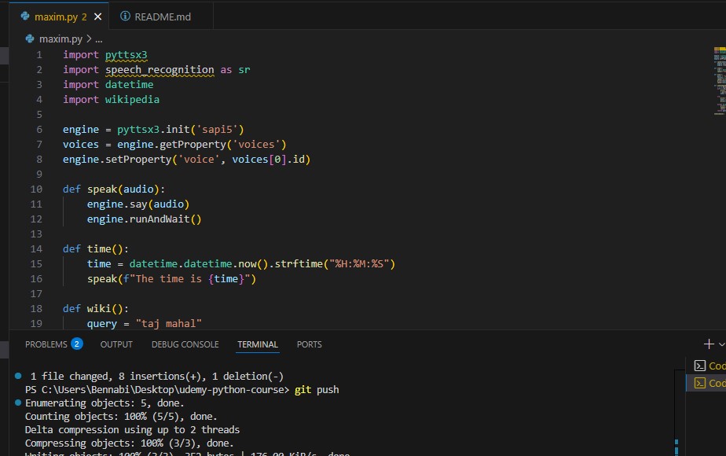Click maxim.py in the breadcrumb

[x=60, y=39]
